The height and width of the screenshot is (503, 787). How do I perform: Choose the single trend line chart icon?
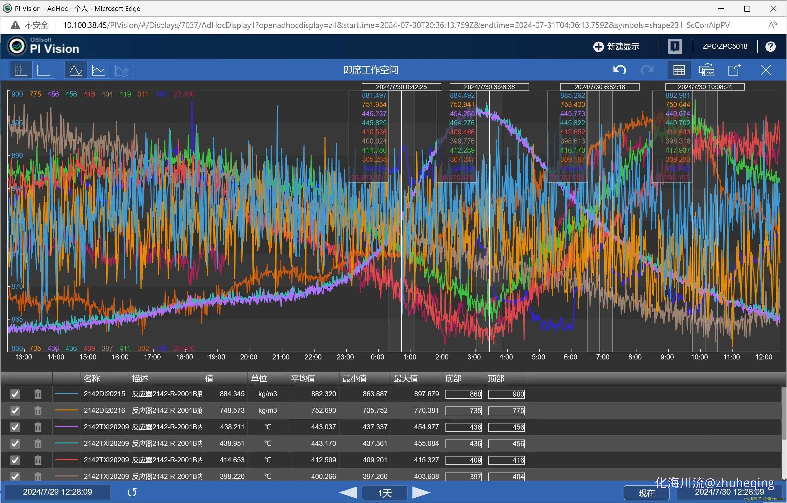click(76, 70)
